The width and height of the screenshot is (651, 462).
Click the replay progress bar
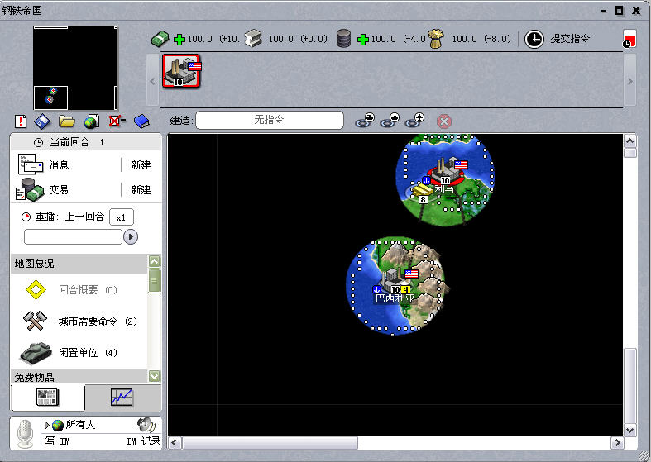(x=73, y=237)
